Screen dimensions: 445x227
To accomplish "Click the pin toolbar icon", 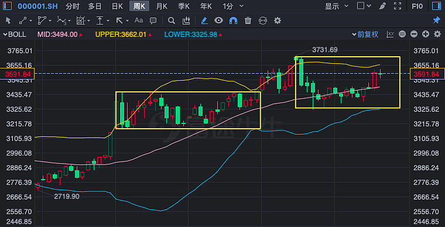I will [436, 20].
